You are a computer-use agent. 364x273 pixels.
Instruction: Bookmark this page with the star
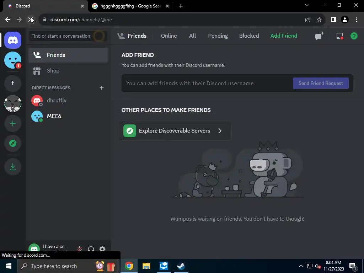(x=319, y=20)
